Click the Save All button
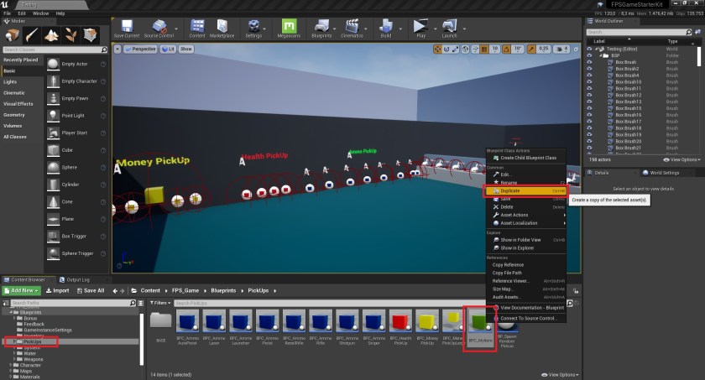This screenshot has width=705, height=380. [x=91, y=290]
